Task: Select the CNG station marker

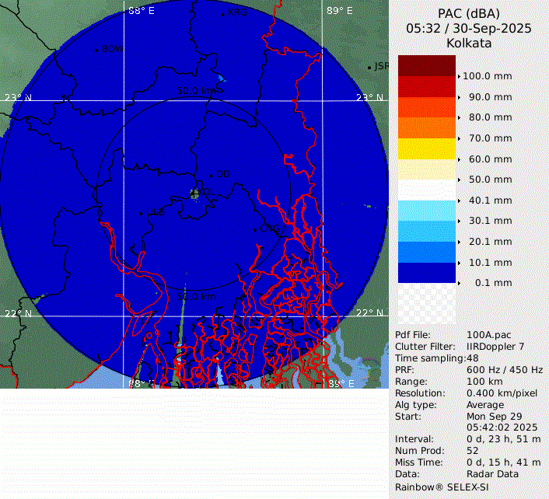Action: point(255,229)
